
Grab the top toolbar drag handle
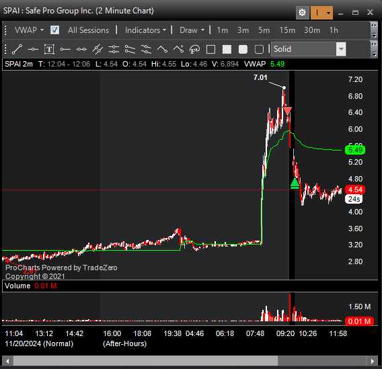(5, 30)
